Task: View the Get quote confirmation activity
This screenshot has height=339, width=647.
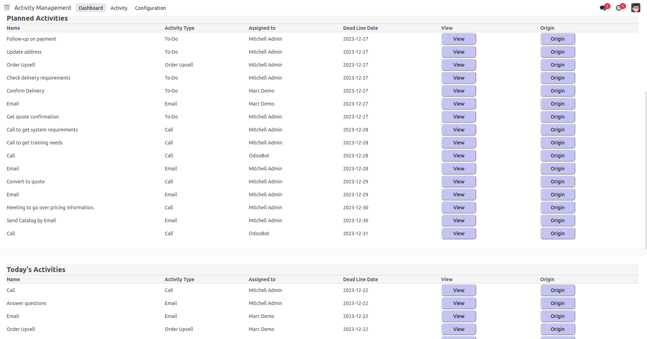Action: (458, 117)
